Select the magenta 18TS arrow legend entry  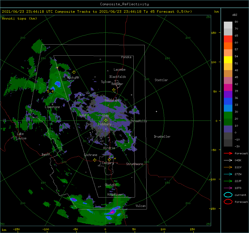point(228,188)
